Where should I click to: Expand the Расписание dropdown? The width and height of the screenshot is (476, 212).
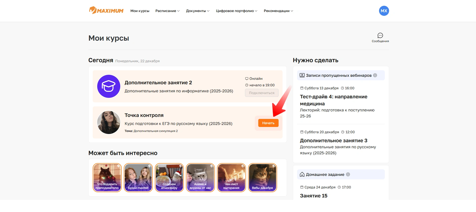[167, 11]
